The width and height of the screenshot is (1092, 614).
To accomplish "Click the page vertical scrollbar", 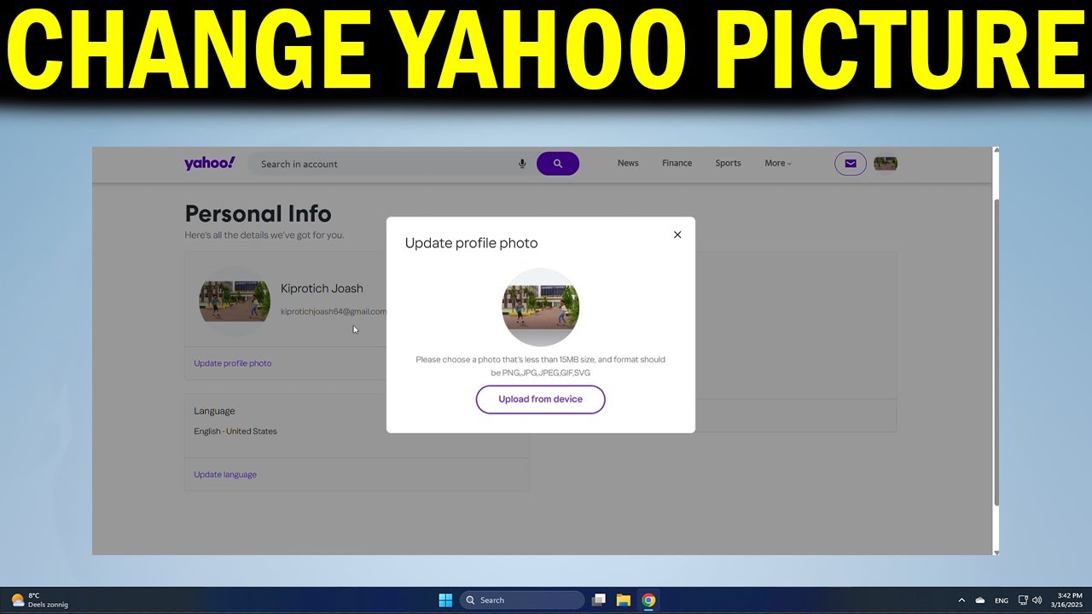I will (996, 351).
